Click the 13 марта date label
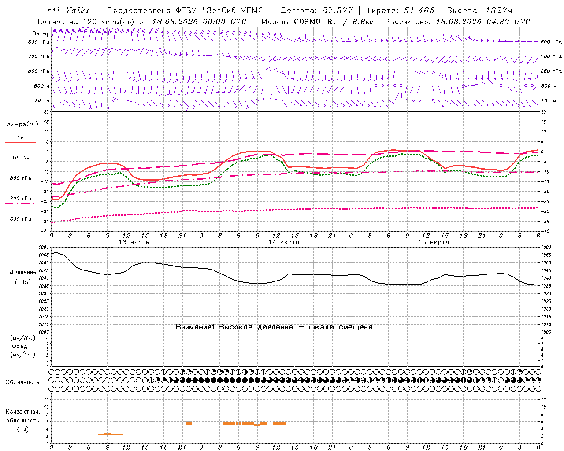The height and width of the screenshot is (451, 564). pos(134,242)
